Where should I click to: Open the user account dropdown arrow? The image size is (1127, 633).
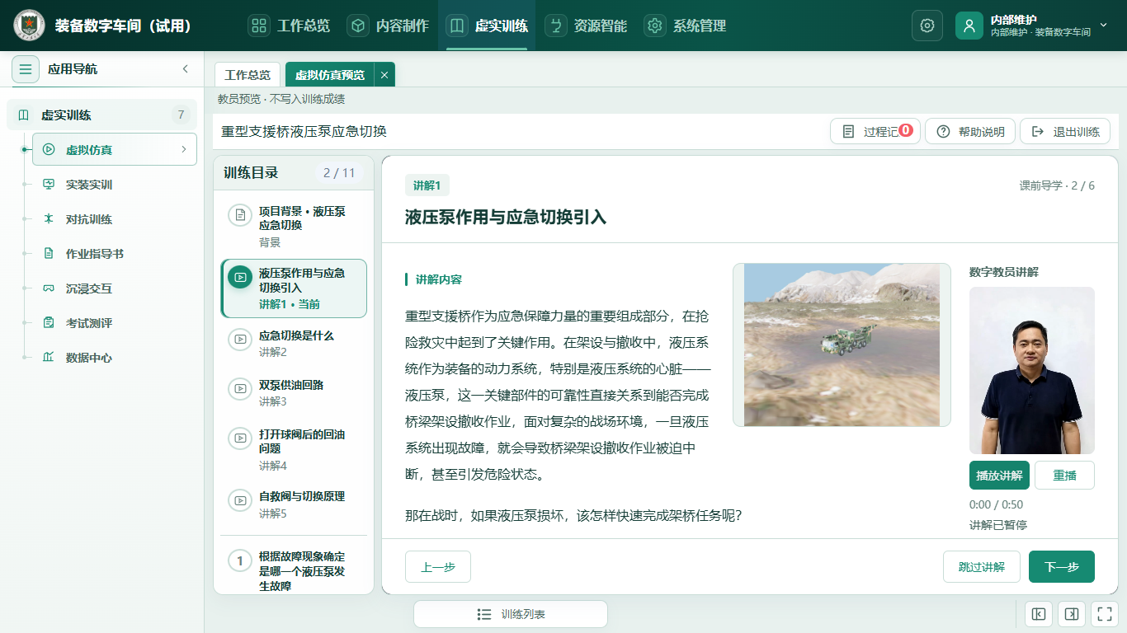coord(1103,26)
